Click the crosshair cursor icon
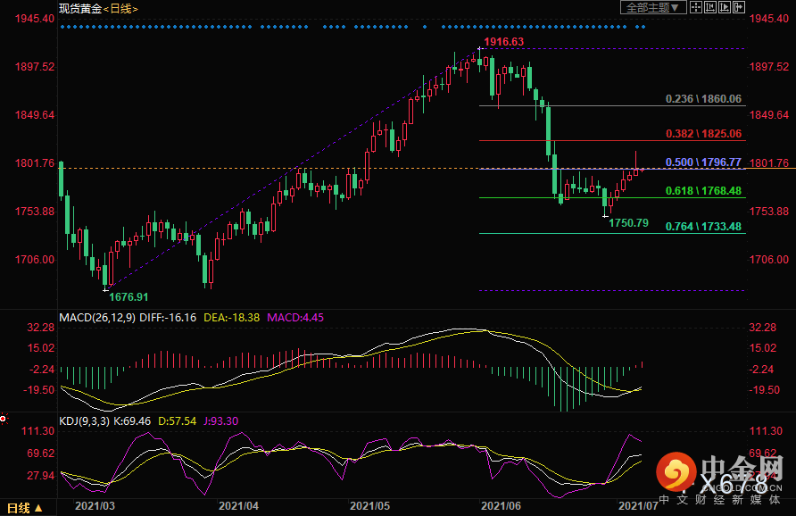796x516 pixels. [696, 7]
